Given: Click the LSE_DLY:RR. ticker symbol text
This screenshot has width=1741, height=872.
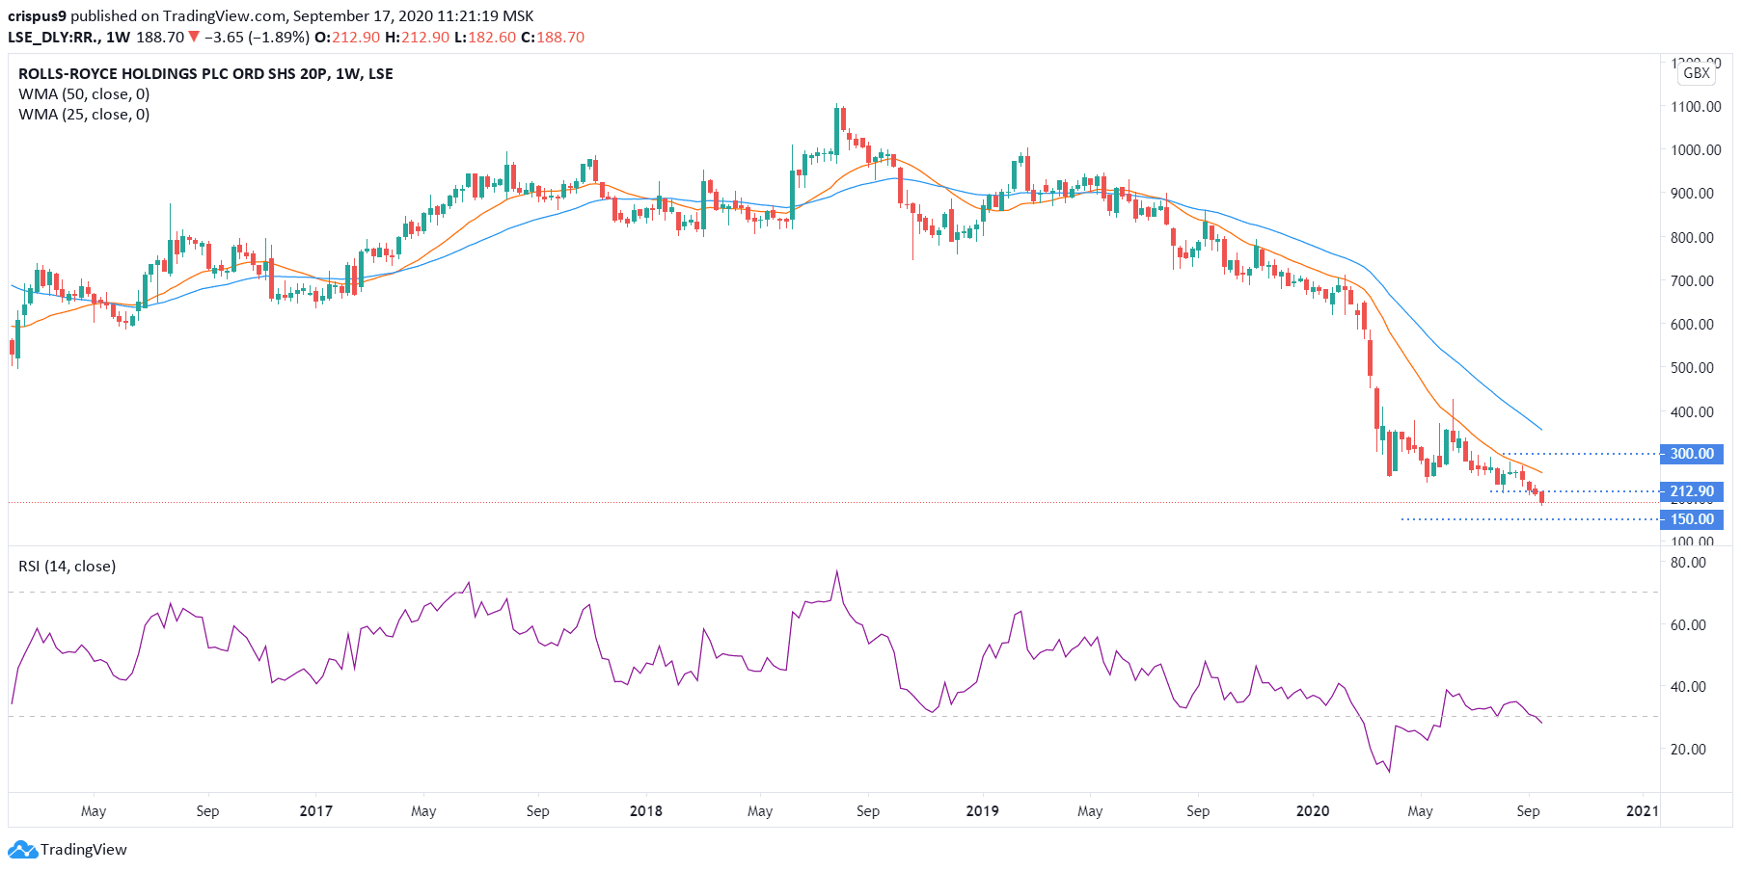Looking at the screenshot, I should pos(53,38).
